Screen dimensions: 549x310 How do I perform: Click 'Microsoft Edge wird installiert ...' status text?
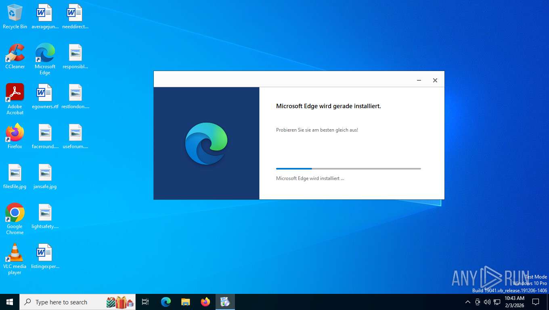tap(310, 178)
